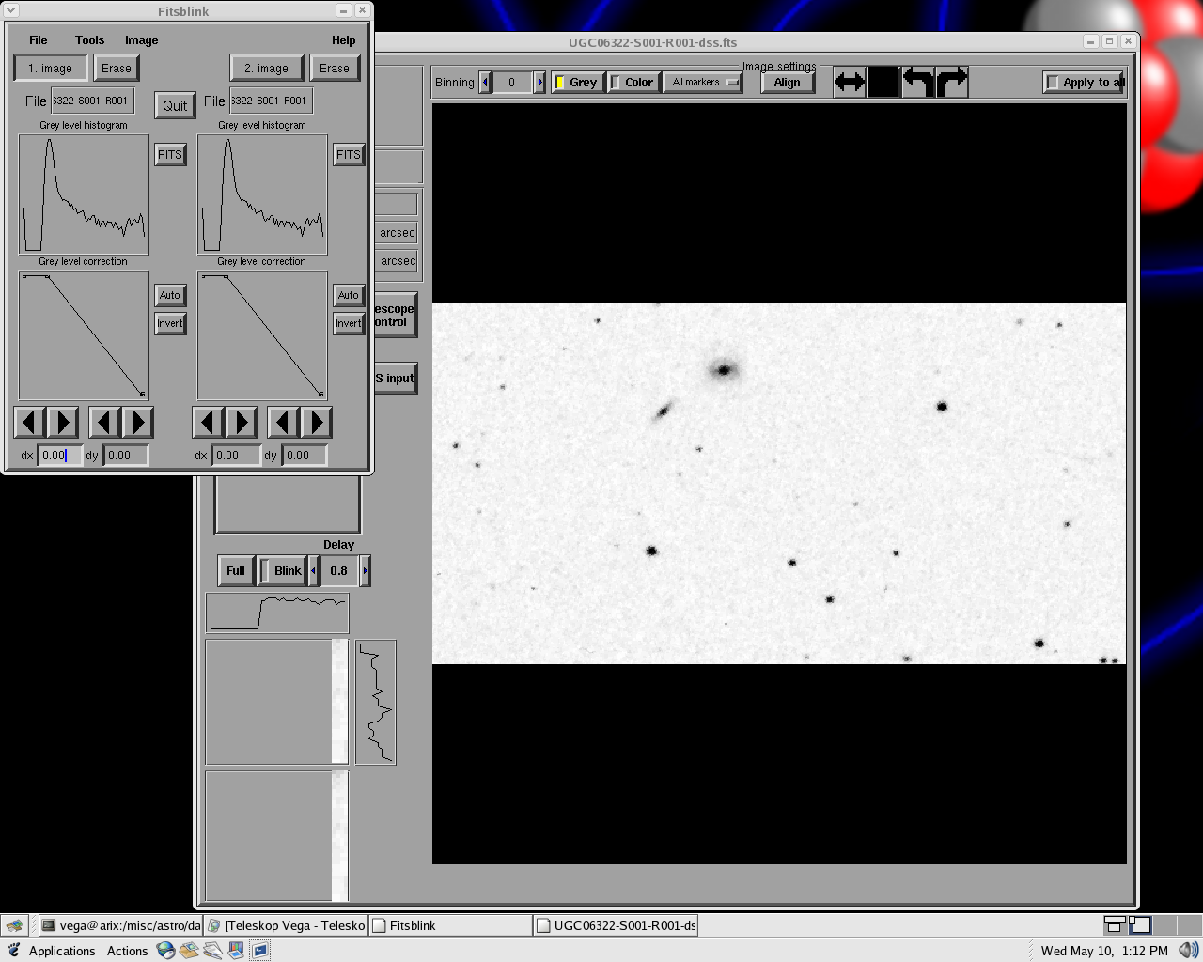Screen dimensions: 1203x962
Task: Click left arrow above image 2 dy field
Action: coord(283,422)
